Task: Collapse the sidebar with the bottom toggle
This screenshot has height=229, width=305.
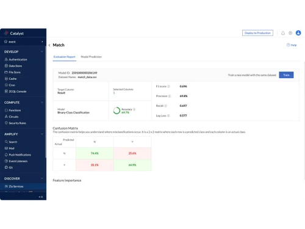Action: click(x=41, y=197)
